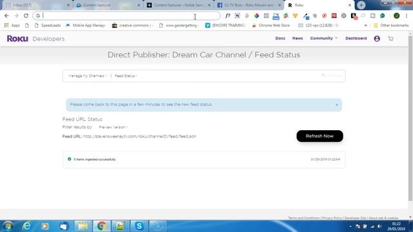
Task: Click the browser forward arrow
Action: point(16,15)
